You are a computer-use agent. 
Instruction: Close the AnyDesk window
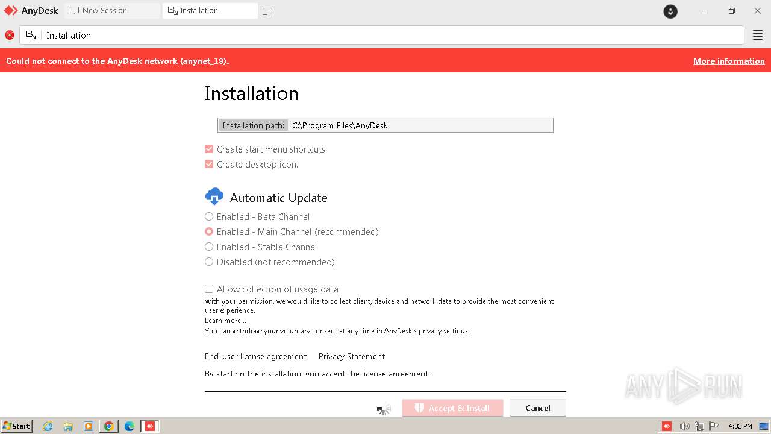pos(758,11)
